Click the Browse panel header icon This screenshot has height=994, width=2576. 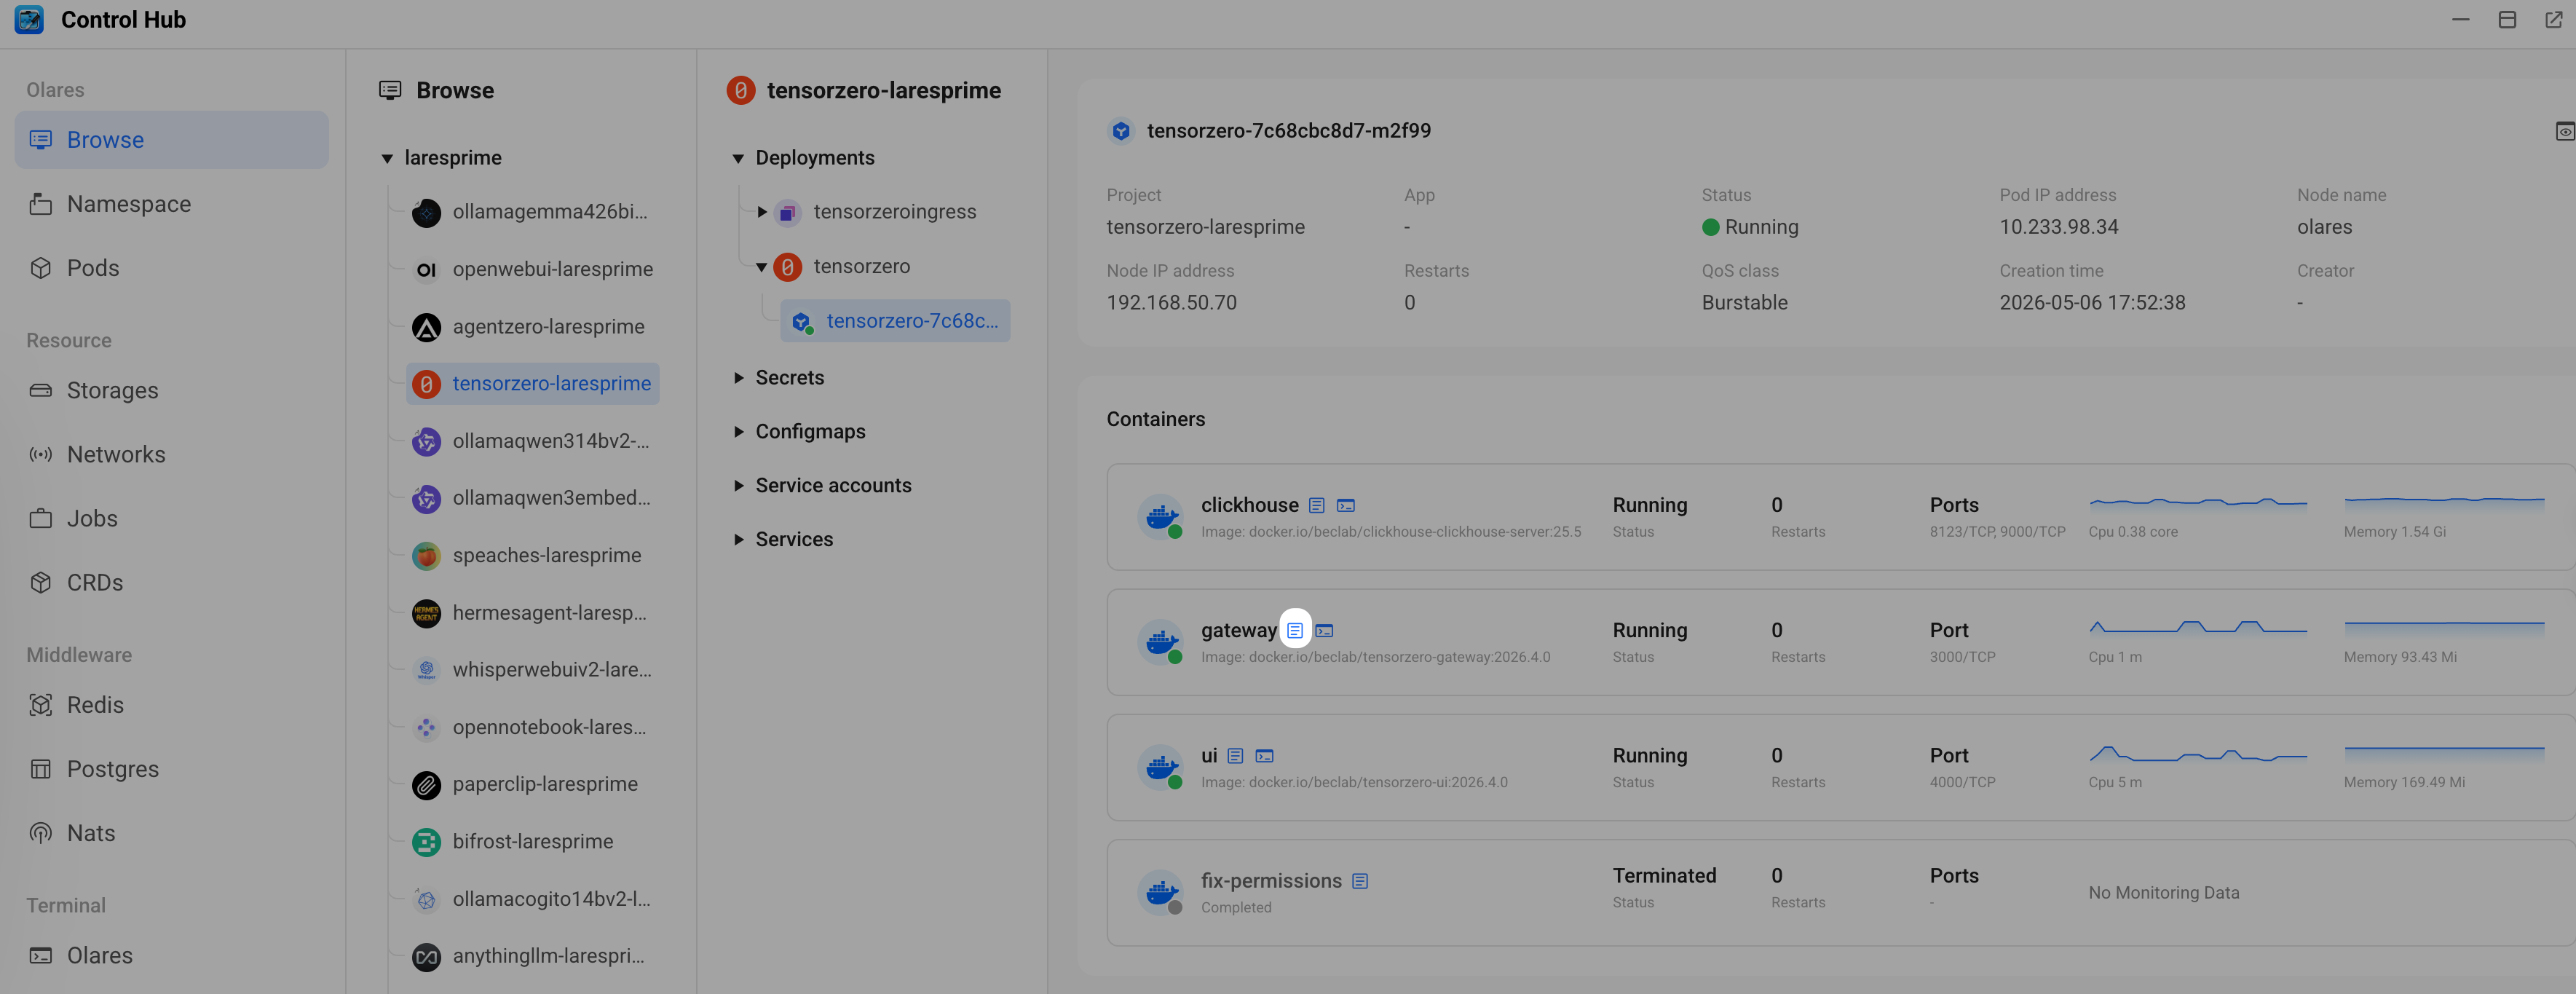(390, 91)
